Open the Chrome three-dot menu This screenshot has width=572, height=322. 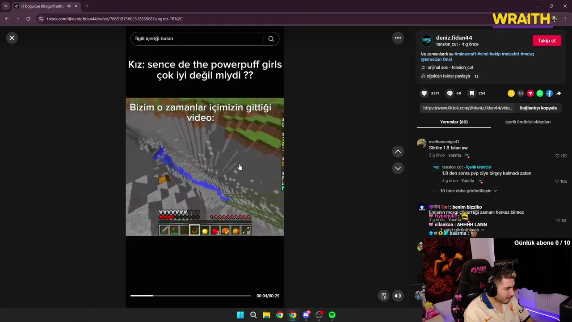pyautogui.click(x=565, y=19)
